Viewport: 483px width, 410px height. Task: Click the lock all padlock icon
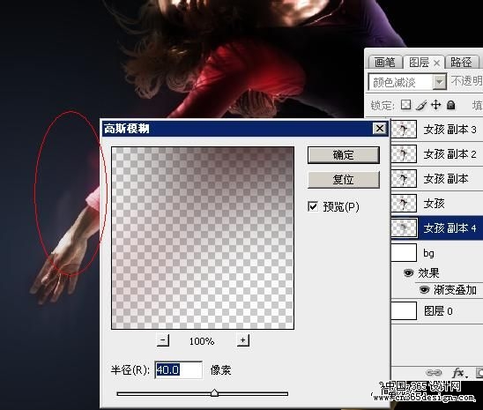tap(450, 105)
